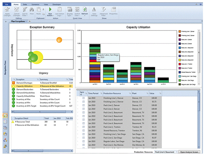
Task: Click the Advanced Filter icon
Action: click(x=104, y=9)
